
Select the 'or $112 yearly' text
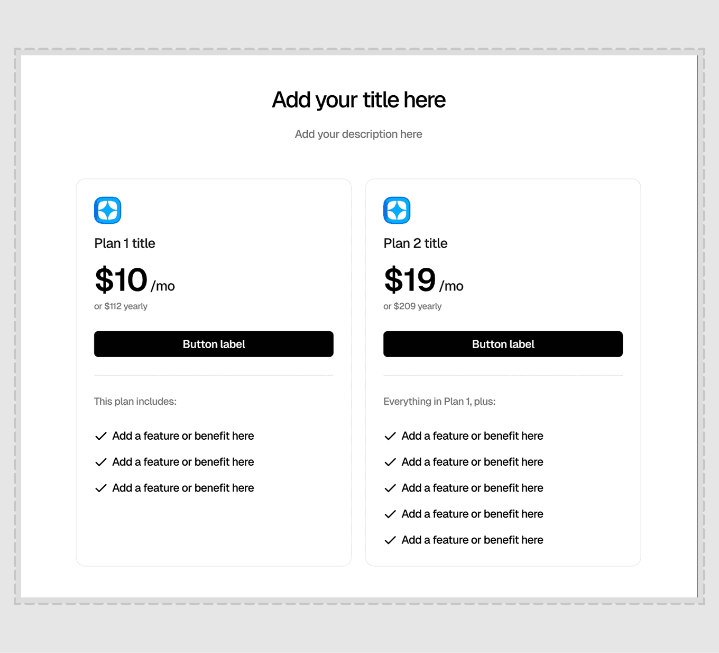(121, 306)
